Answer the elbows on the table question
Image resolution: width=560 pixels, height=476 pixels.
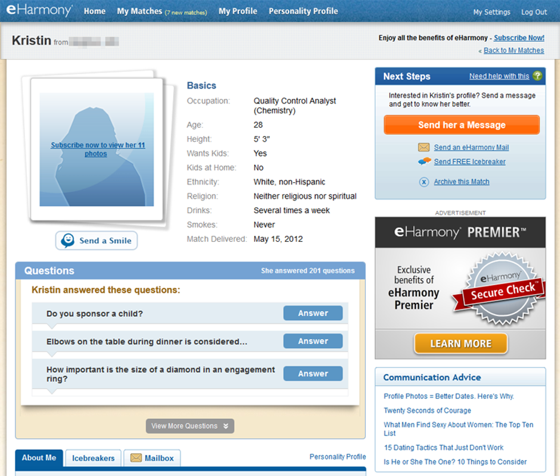(313, 341)
